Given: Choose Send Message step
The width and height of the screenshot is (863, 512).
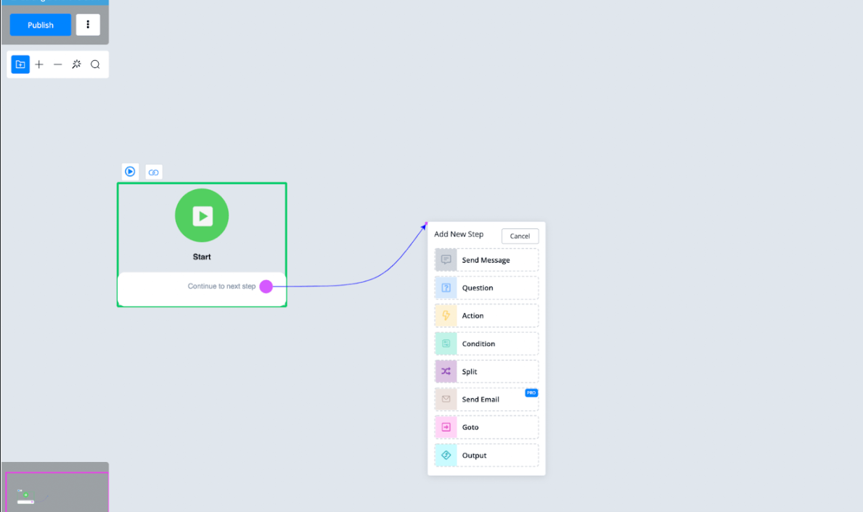Looking at the screenshot, I should coord(486,260).
